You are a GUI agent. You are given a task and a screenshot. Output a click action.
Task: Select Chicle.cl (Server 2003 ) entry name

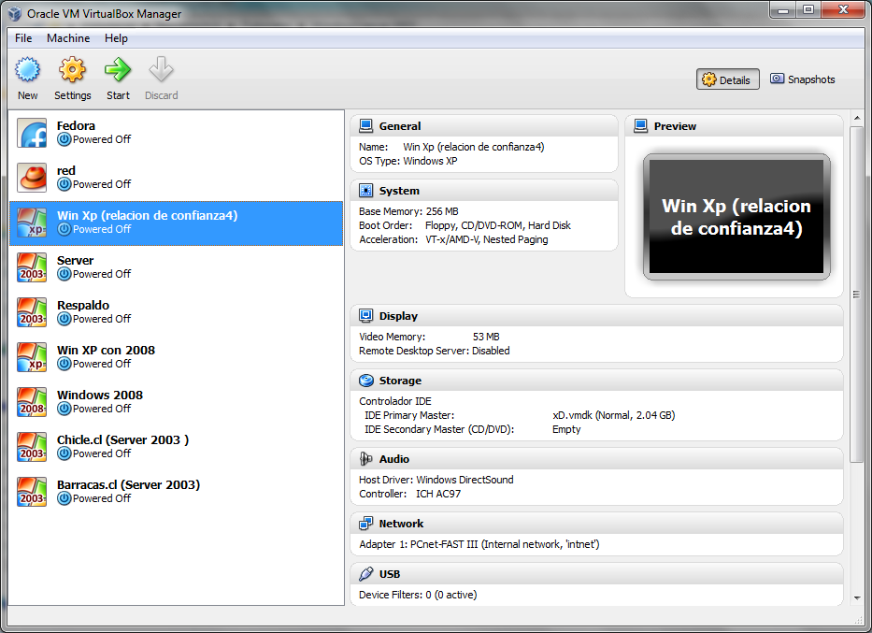(x=123, y=440)
